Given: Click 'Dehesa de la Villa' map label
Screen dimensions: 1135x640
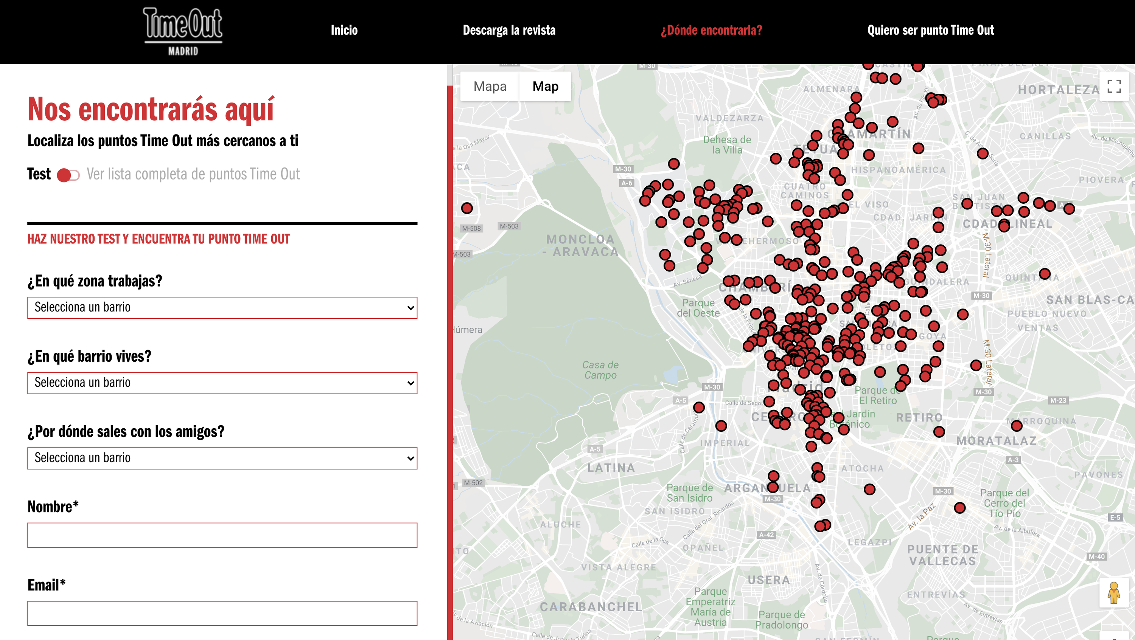Looking at the screenshot, I should tap(726, 144).
